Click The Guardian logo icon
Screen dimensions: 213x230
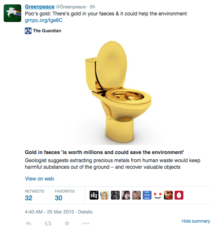tap(28, 31)
